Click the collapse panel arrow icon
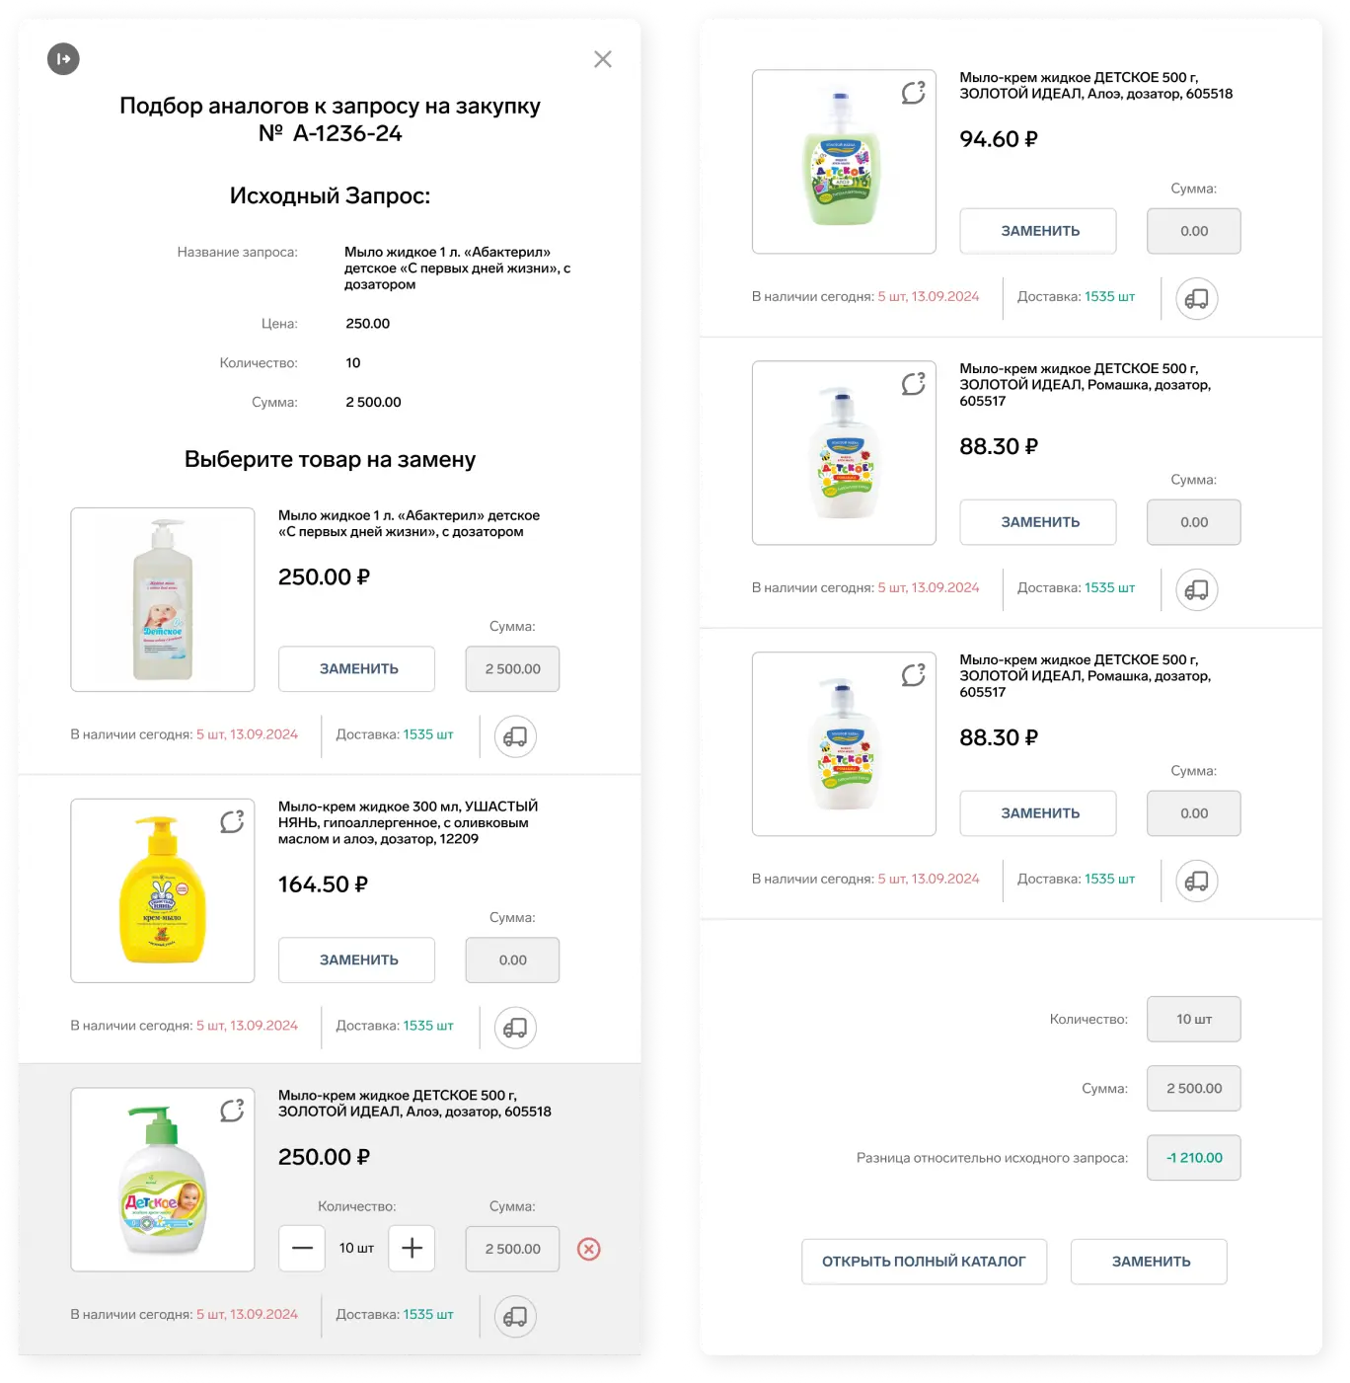Screen dimensions: 1350x1383 pyautogui.click(x=63, y=59)
